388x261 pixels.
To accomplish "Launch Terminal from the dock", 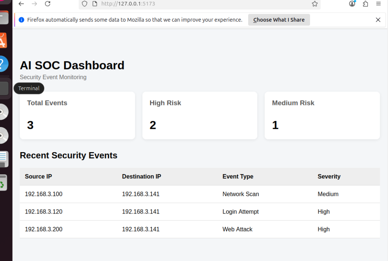I will (x=4, y=88).
